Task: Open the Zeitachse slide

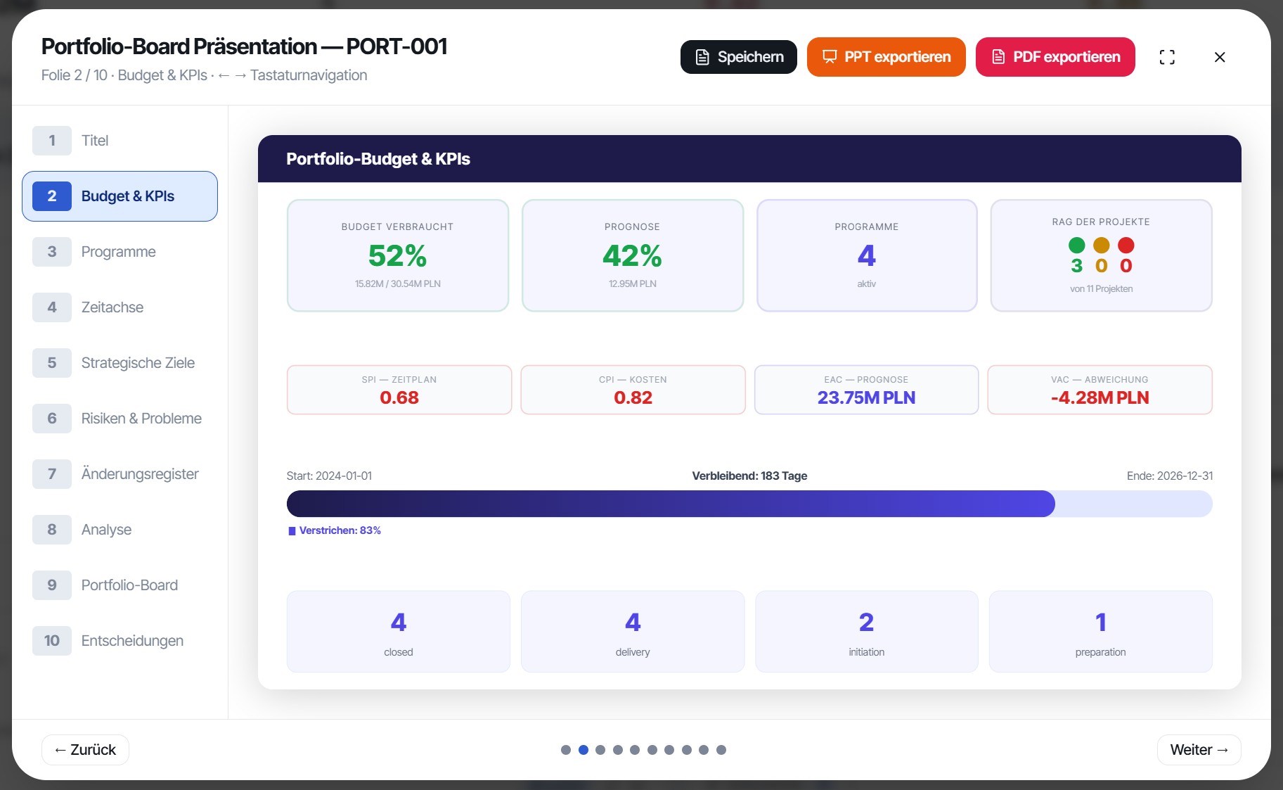Action: click(120, 307)
